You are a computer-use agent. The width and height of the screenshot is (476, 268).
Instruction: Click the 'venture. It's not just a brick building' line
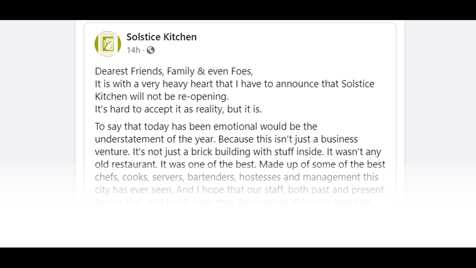(238, 152)
